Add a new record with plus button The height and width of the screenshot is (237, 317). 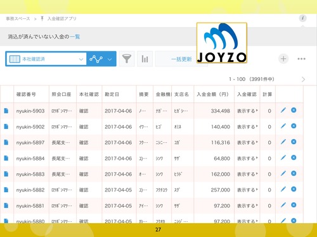tap(283, 59)
